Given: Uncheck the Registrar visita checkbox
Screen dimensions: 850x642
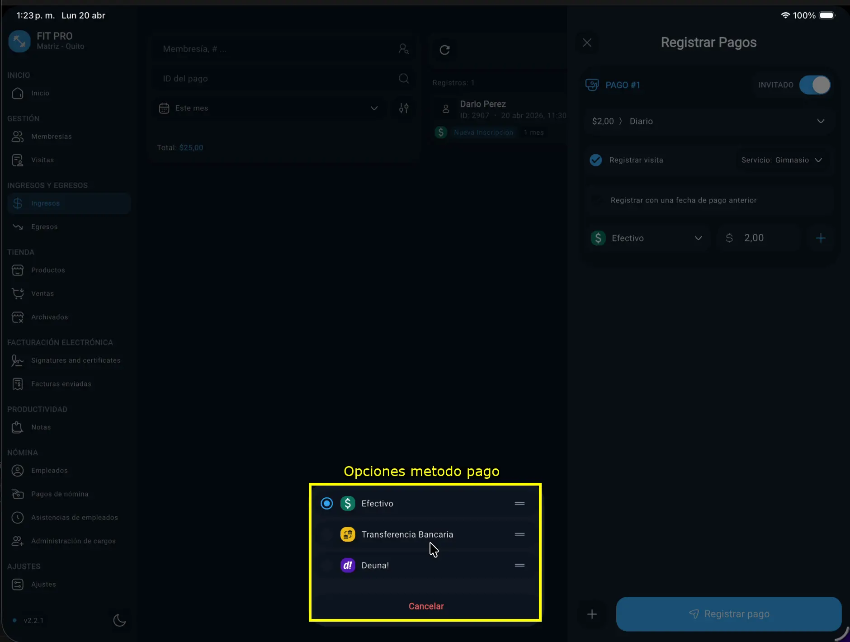Looking at the screenshot, I should pos(596,160).
